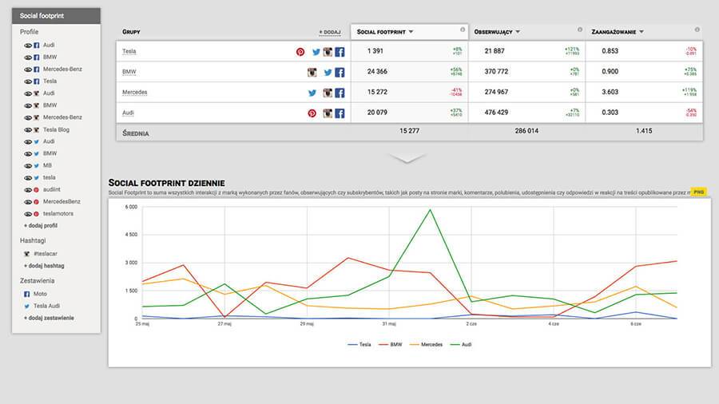This screenshot has width=719, height=404.
Task: Open Tesla group's Twitter icon in table
Action: (316, 52)
